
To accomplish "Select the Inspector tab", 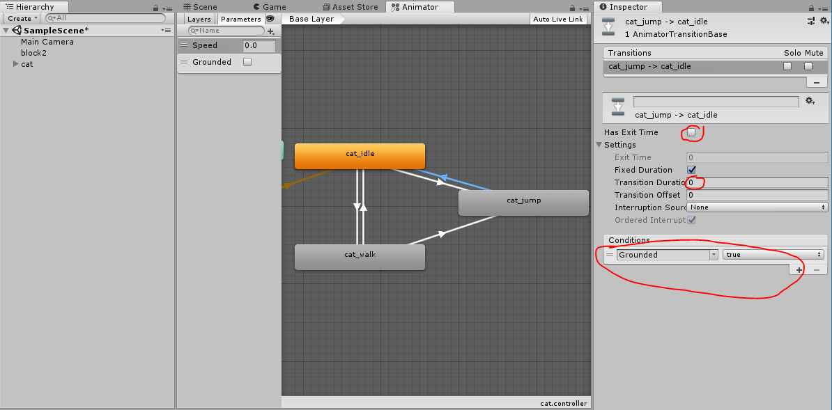I will click(629, 7).
